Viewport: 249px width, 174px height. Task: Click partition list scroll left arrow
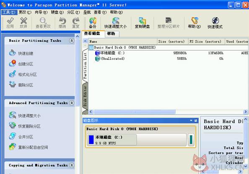[91, 112]
